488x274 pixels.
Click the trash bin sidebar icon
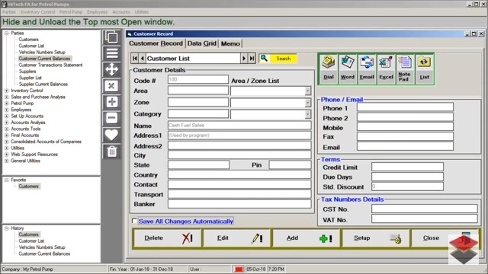click(112, 151)
